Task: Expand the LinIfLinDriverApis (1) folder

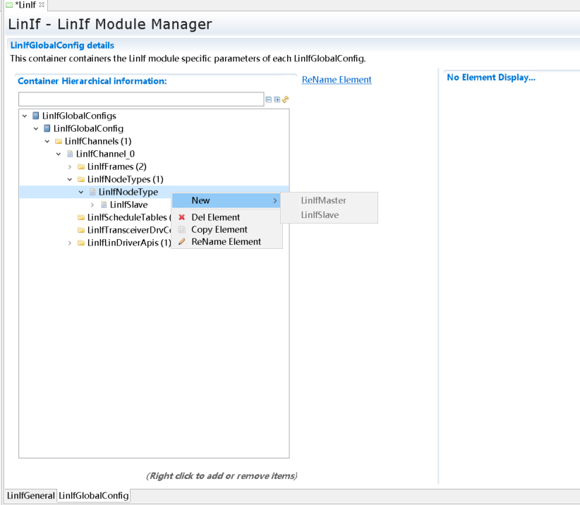Action: (70, 243)
